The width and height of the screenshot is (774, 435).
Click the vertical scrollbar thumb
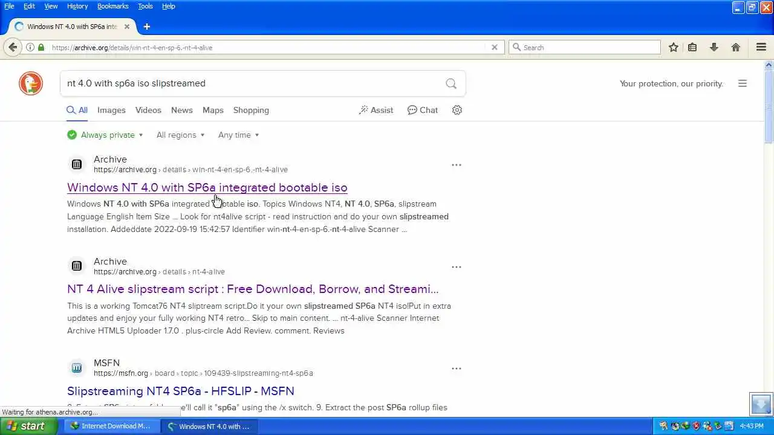click(x=769, y=106)
